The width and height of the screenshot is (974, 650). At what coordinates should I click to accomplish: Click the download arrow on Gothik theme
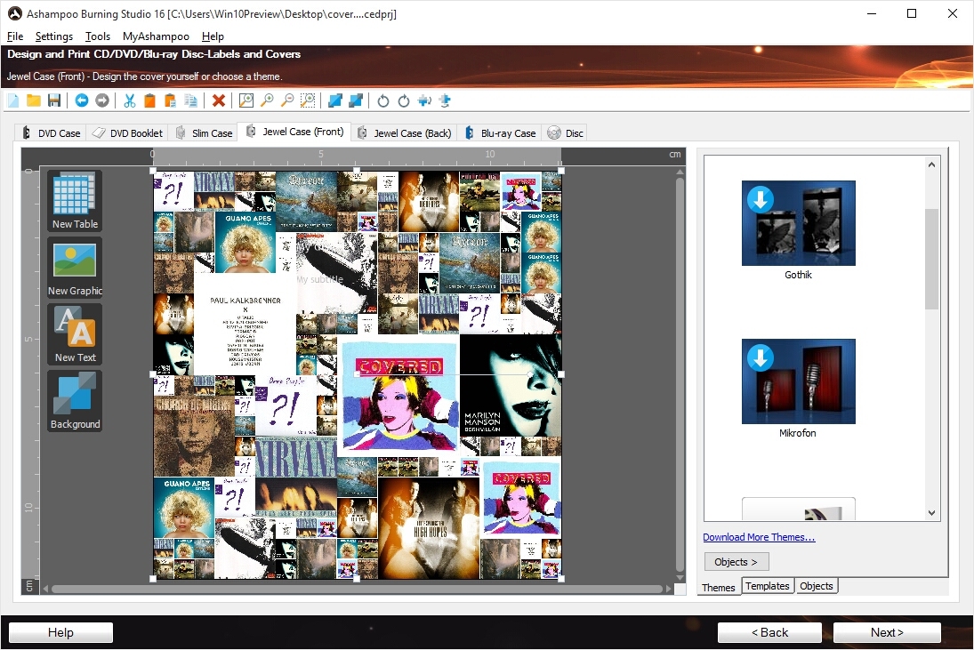(761, 200)
